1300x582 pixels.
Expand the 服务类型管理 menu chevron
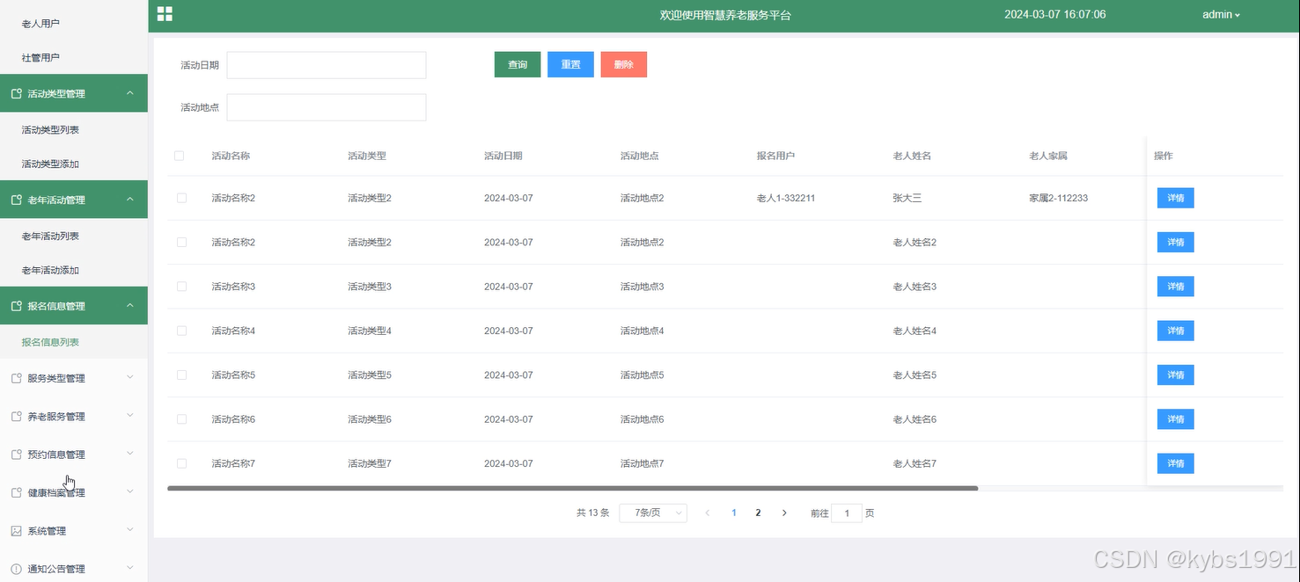[130, 378]
